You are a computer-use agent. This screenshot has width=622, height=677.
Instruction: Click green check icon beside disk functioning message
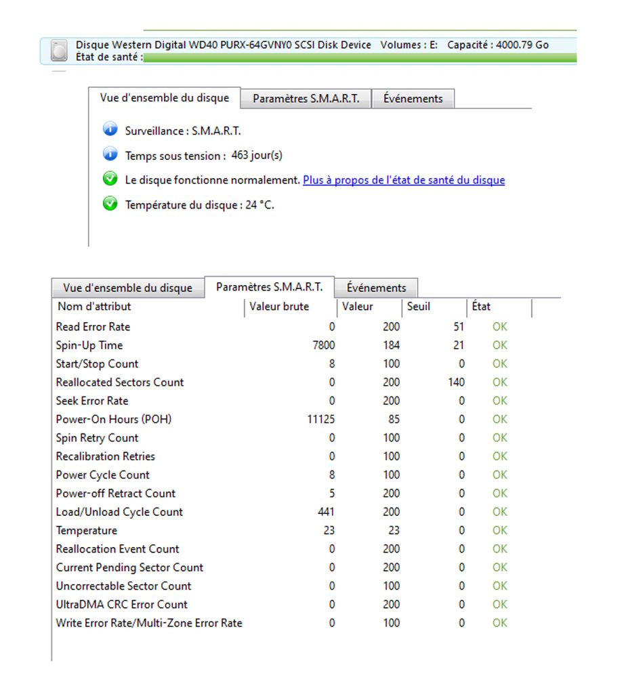(x=110, y=179)
